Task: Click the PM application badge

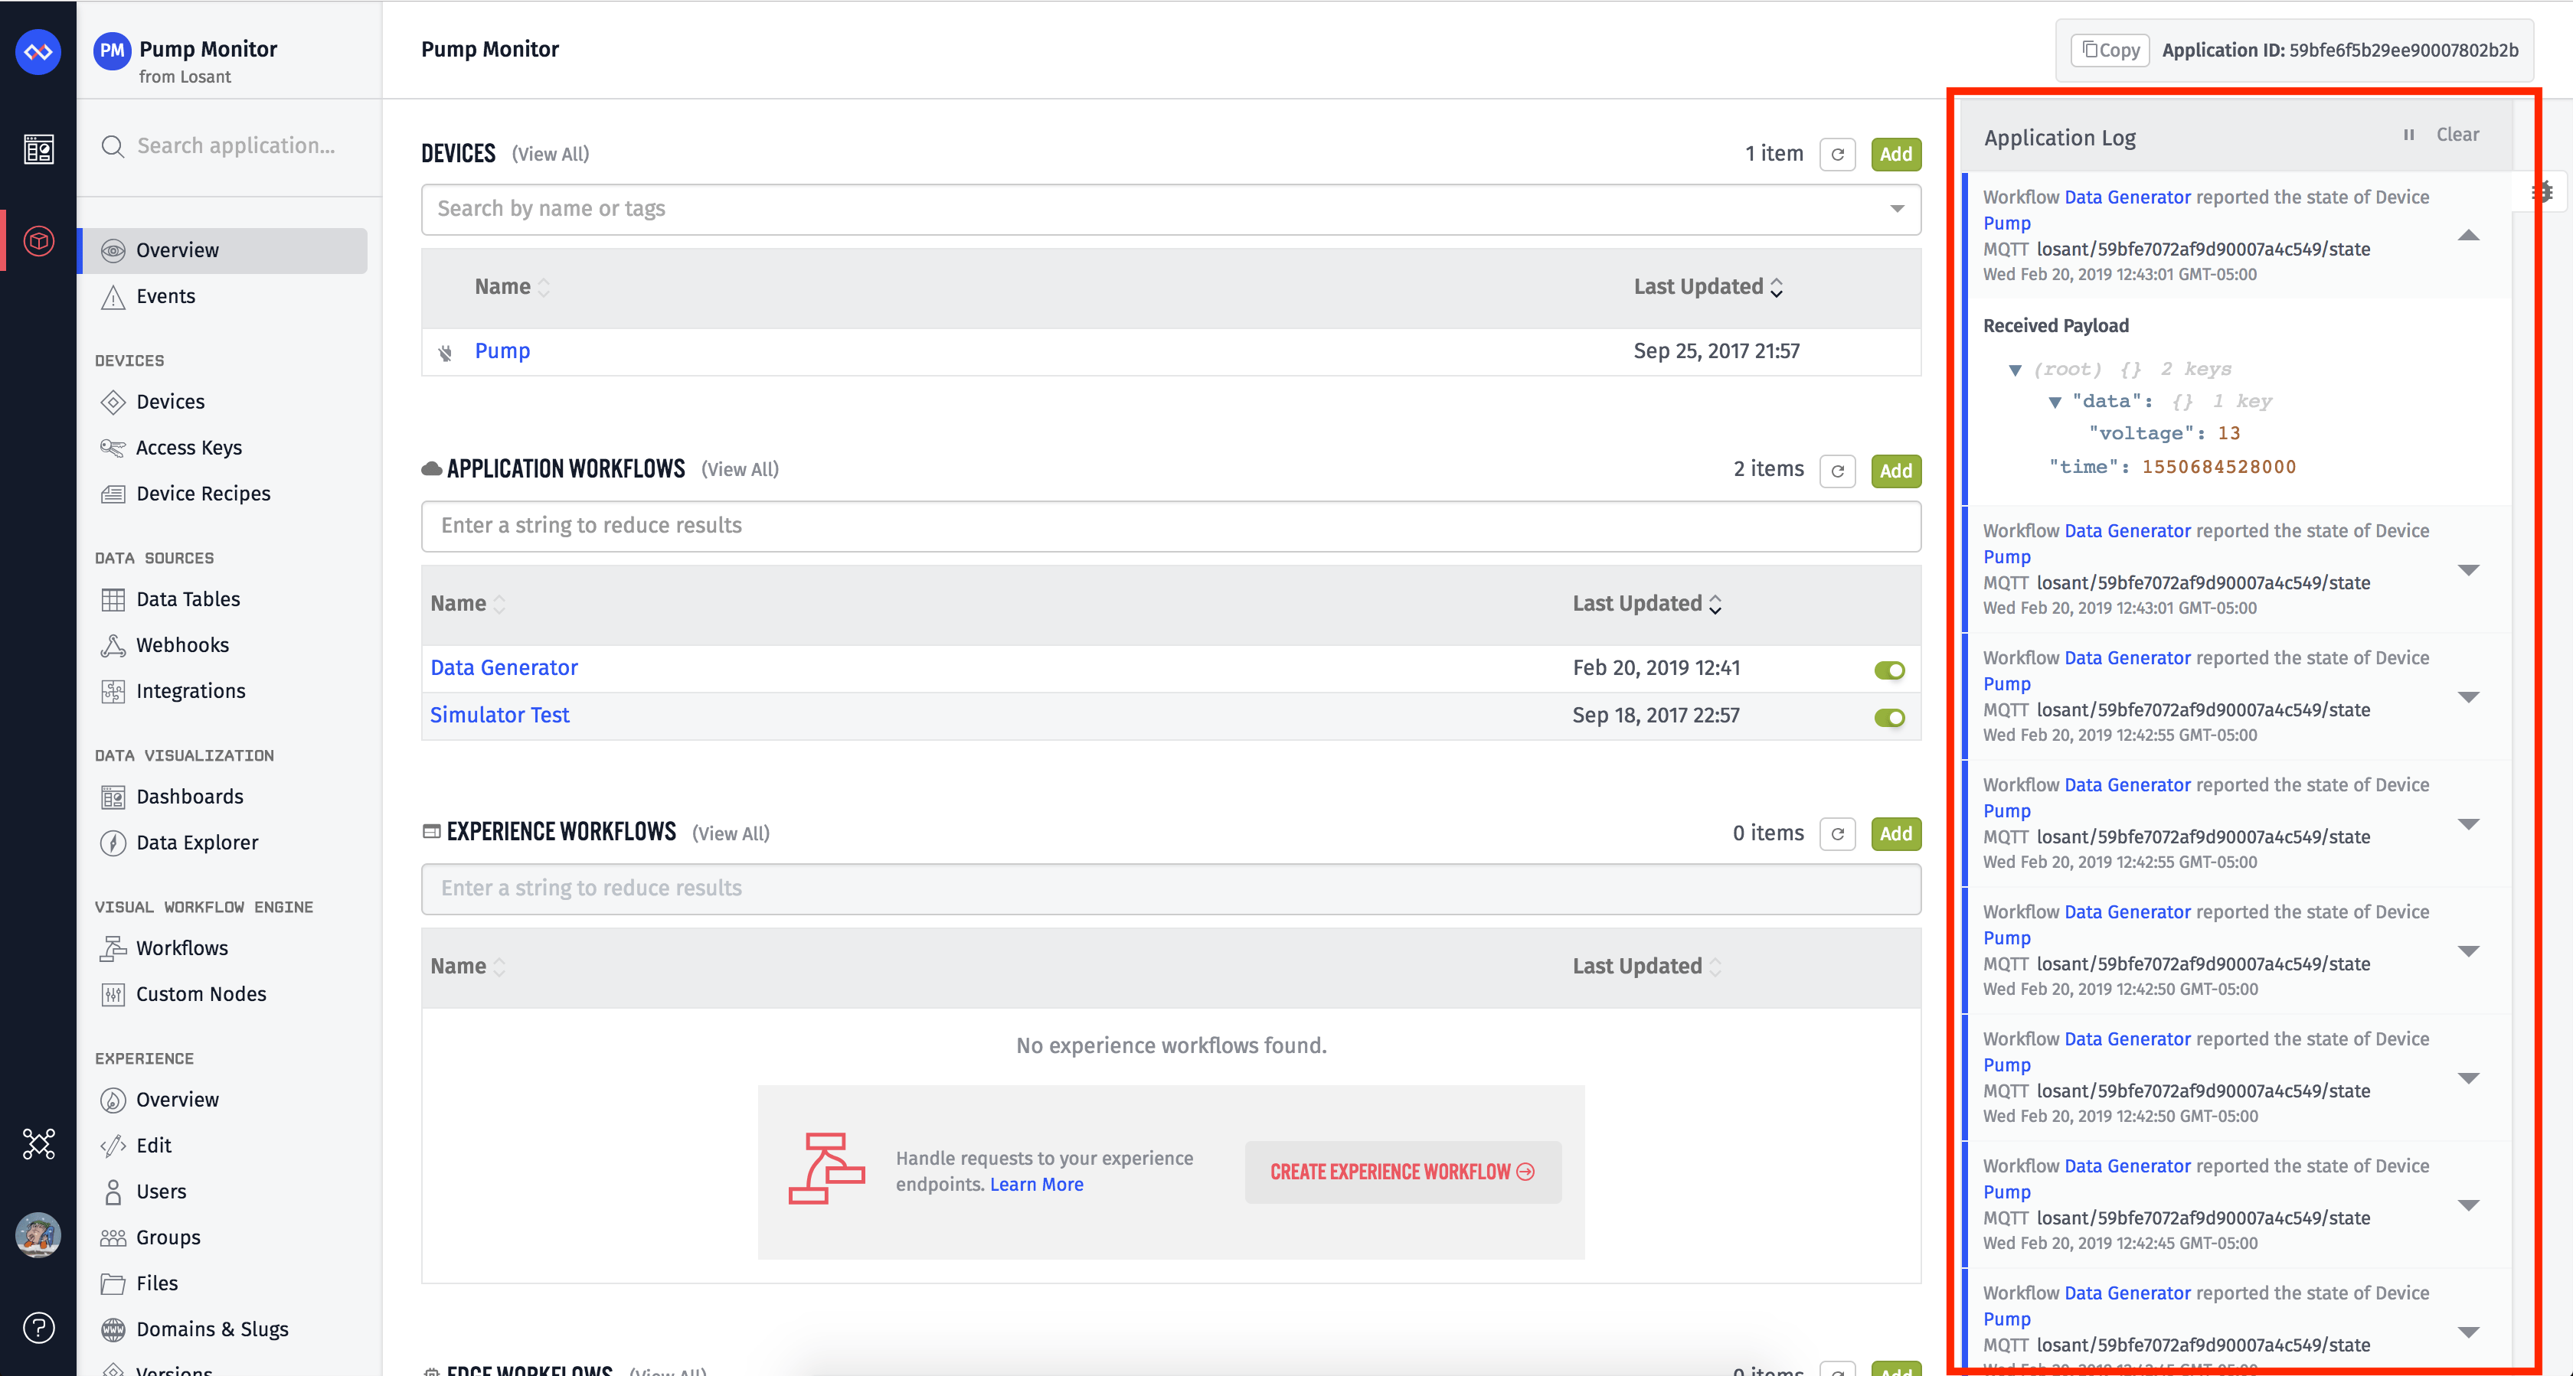Action: (x=112, y=51)
